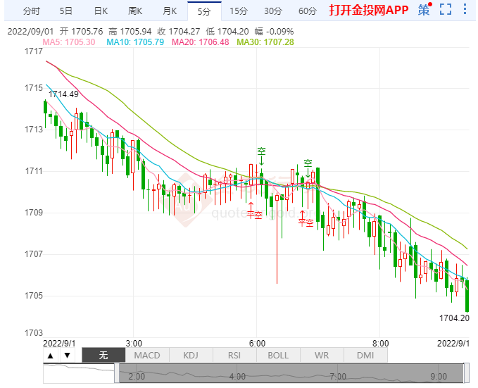Screen dimensions: 478x388
Task: Switch to the 月K tab
Action: 170,11
